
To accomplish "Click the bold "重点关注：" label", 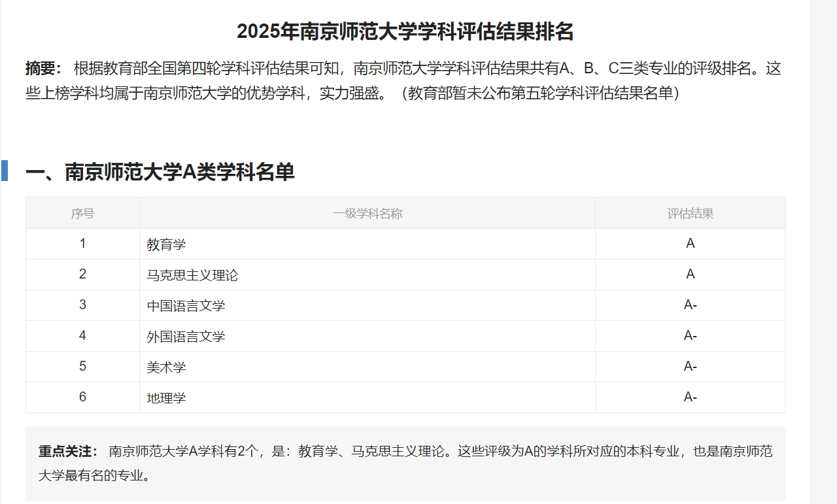I will [x=68, y=452].
